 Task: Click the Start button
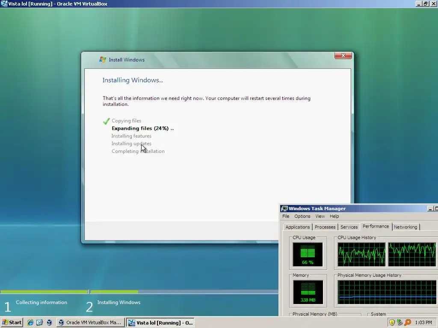12,322
